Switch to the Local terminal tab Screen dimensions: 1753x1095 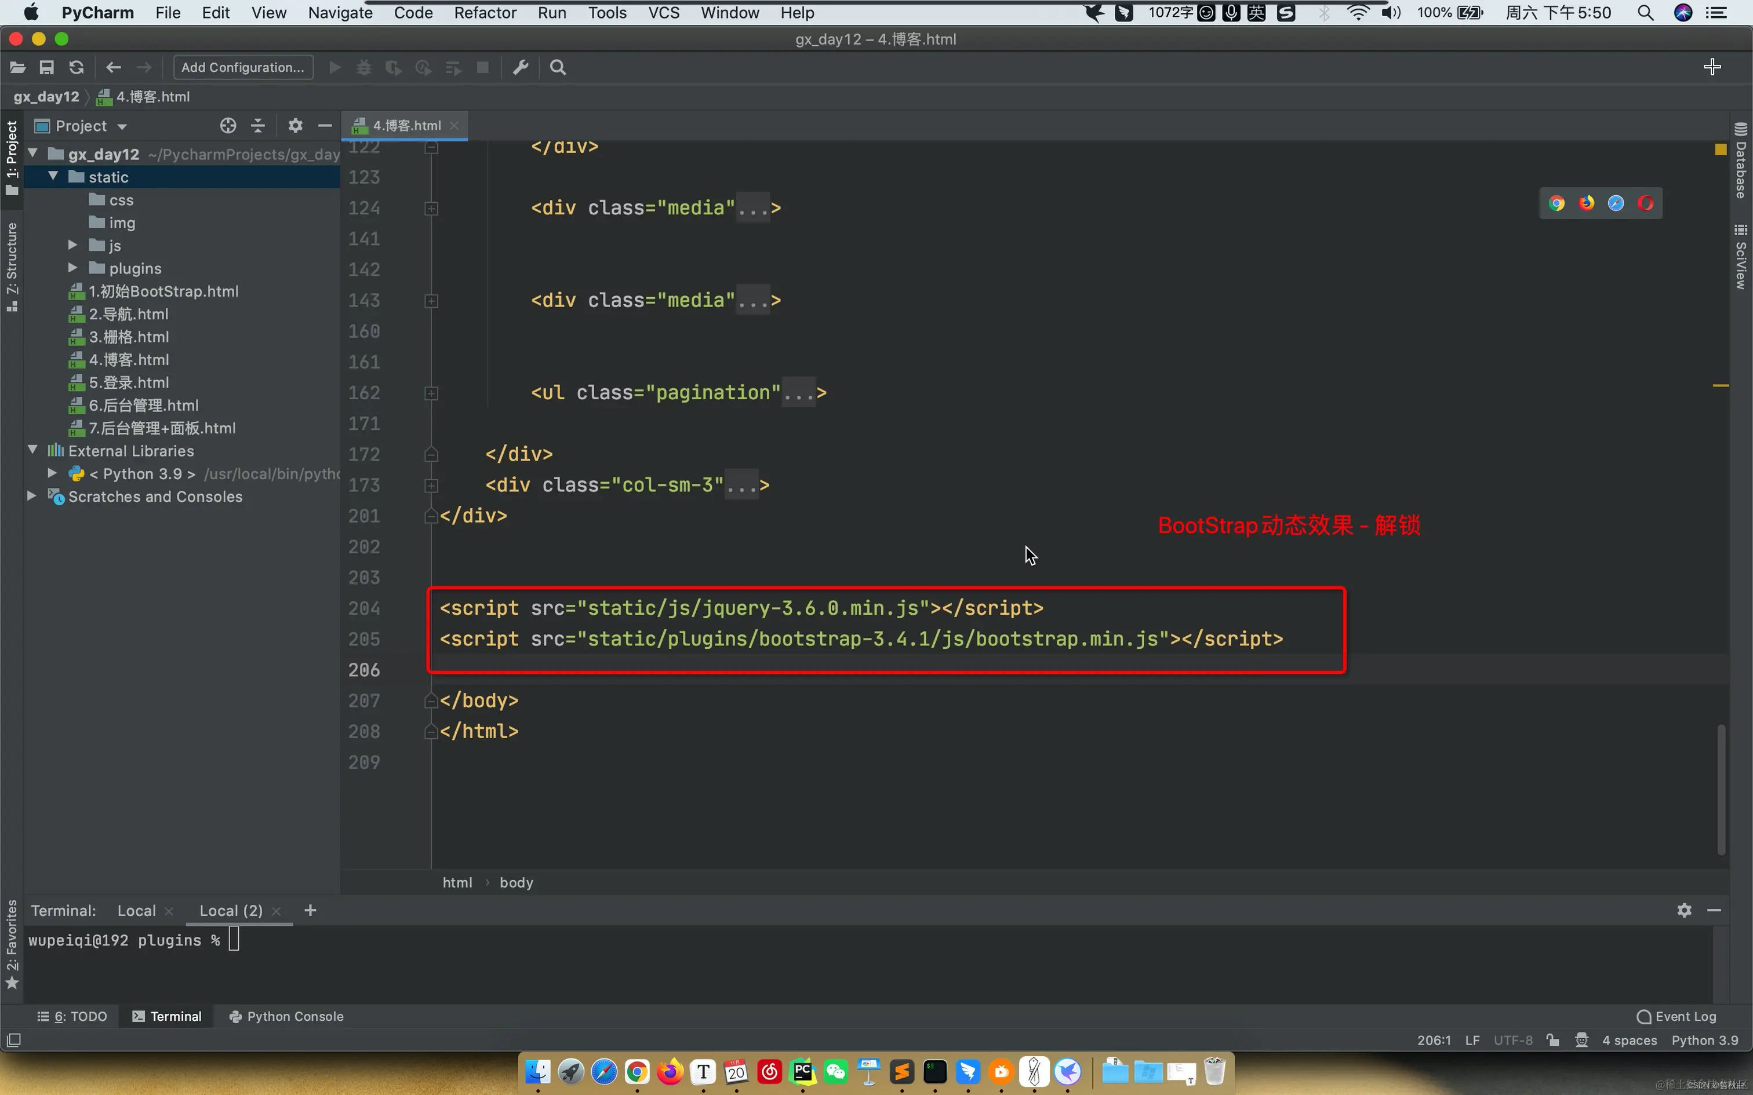point(136,910)
